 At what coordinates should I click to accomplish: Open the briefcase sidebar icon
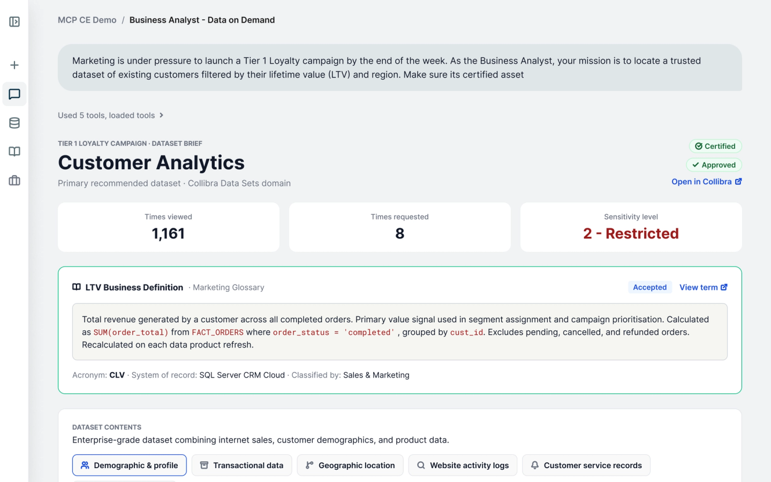[14, 180]
